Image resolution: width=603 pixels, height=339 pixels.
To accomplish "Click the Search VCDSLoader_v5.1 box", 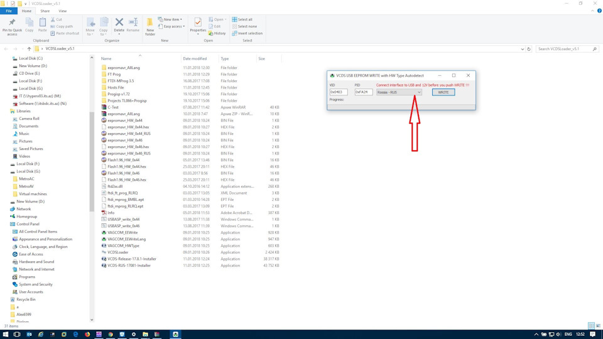I will click(567, 49).
